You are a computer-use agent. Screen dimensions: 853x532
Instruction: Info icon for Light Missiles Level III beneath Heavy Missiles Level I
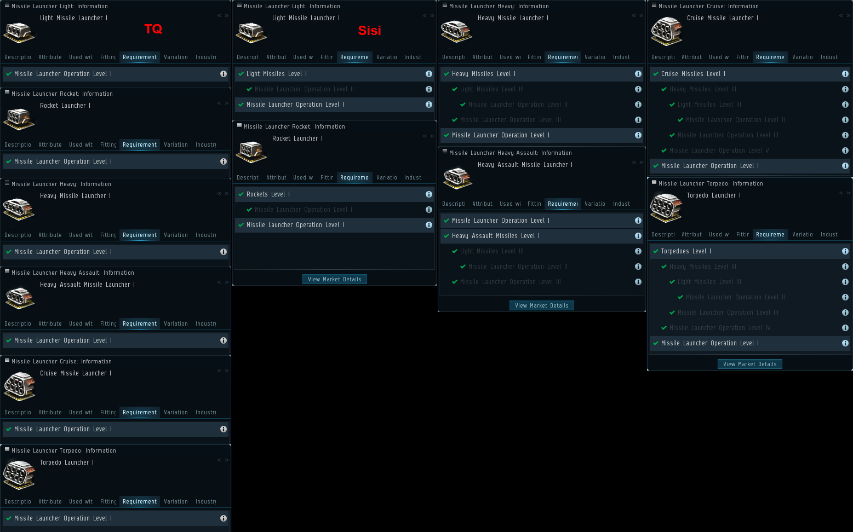click(638, 89)
